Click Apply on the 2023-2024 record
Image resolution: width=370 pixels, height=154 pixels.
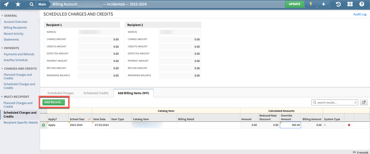click(52, 125)
